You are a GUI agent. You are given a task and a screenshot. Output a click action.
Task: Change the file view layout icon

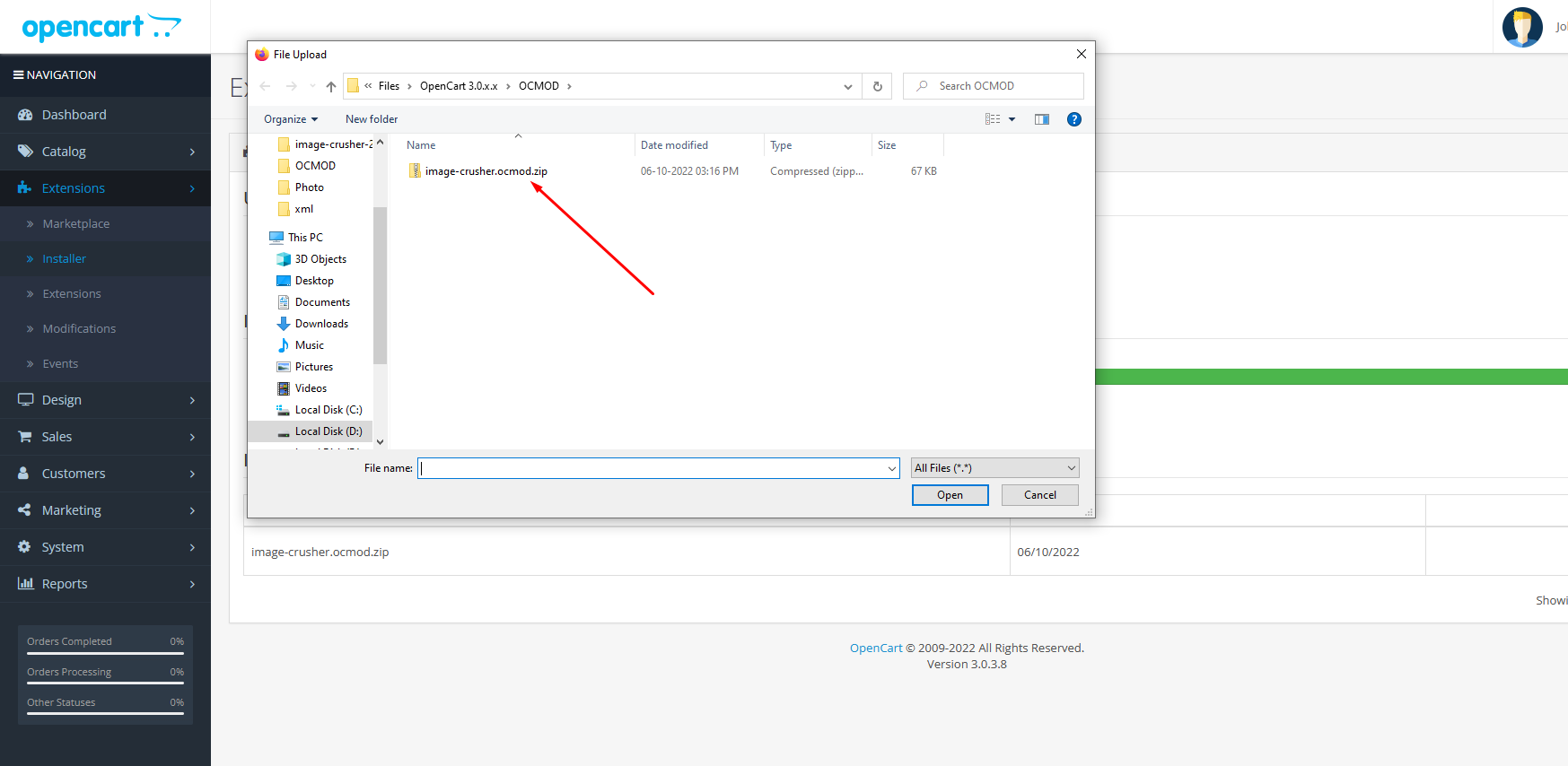click(x=993, y=119)
